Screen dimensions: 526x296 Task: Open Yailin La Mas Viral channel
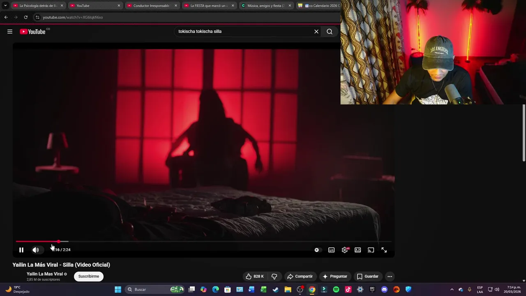click(45, 274)
